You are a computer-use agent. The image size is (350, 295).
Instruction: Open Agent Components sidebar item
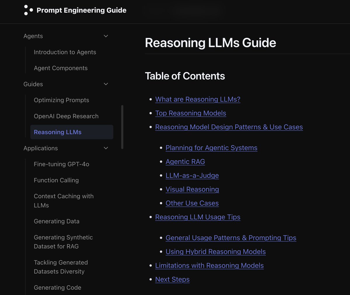61,68
